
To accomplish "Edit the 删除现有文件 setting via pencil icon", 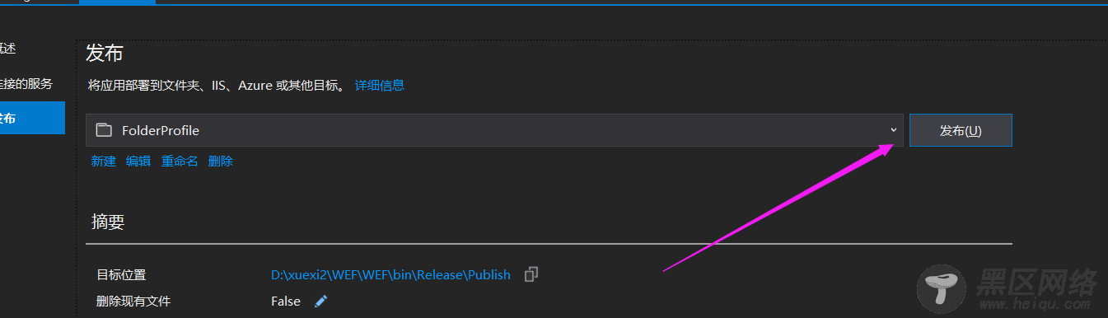I will [321, 302].
